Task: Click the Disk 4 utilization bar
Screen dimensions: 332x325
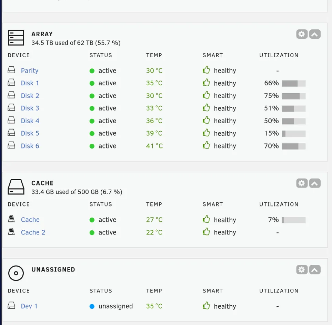Action: click(x=294, y=121)
